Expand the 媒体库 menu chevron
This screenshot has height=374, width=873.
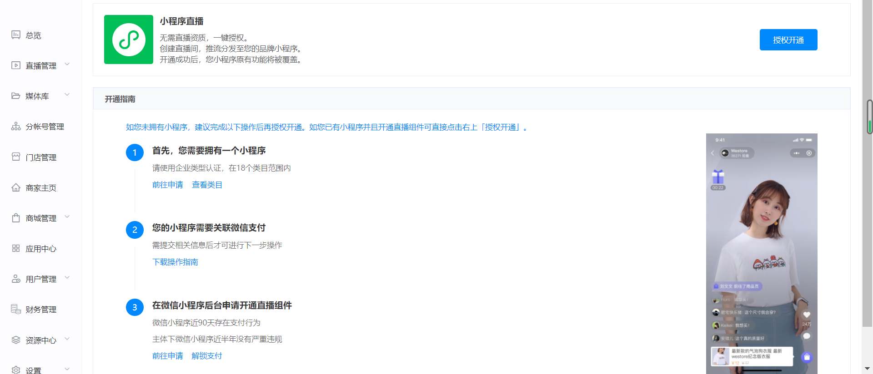(67, 95)
